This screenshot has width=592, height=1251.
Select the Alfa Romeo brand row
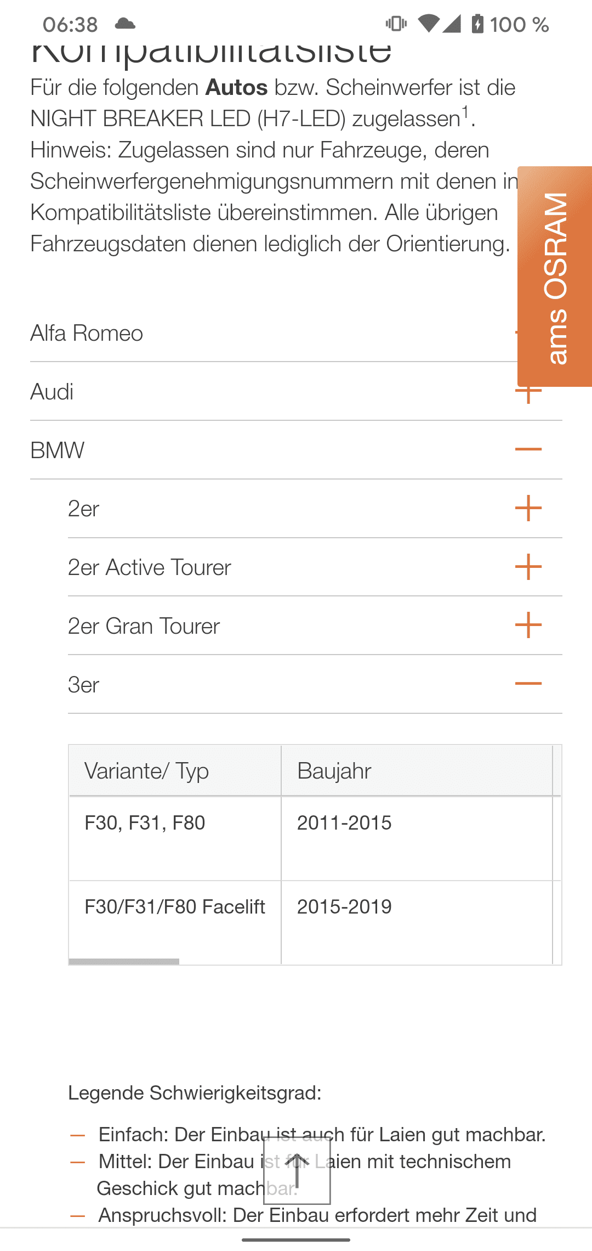click(296, 333)
